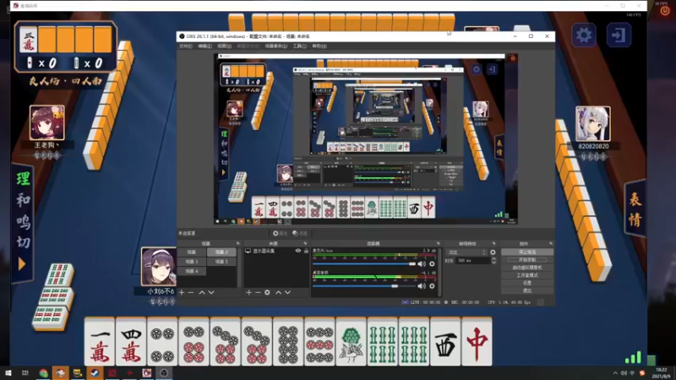
Task: Open the Edit menu in OBS
Action: point(204,46)
